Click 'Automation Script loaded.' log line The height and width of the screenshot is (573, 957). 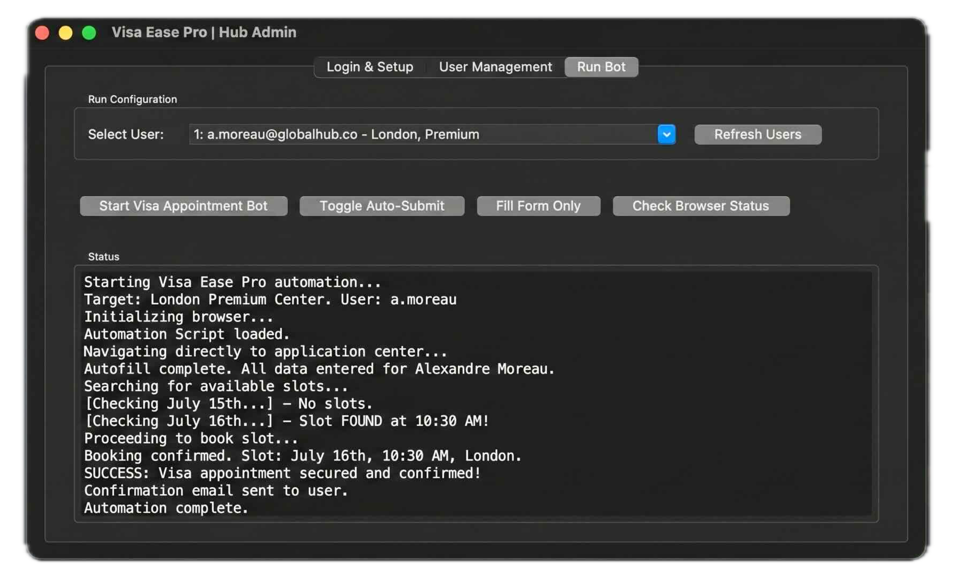point(187,334)
